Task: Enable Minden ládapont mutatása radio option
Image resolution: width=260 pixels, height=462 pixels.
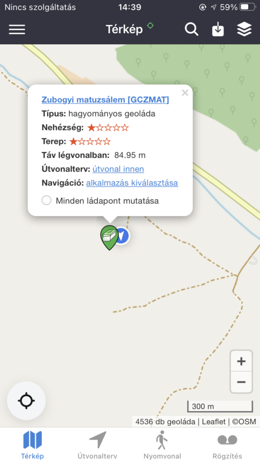Action: 46,201
